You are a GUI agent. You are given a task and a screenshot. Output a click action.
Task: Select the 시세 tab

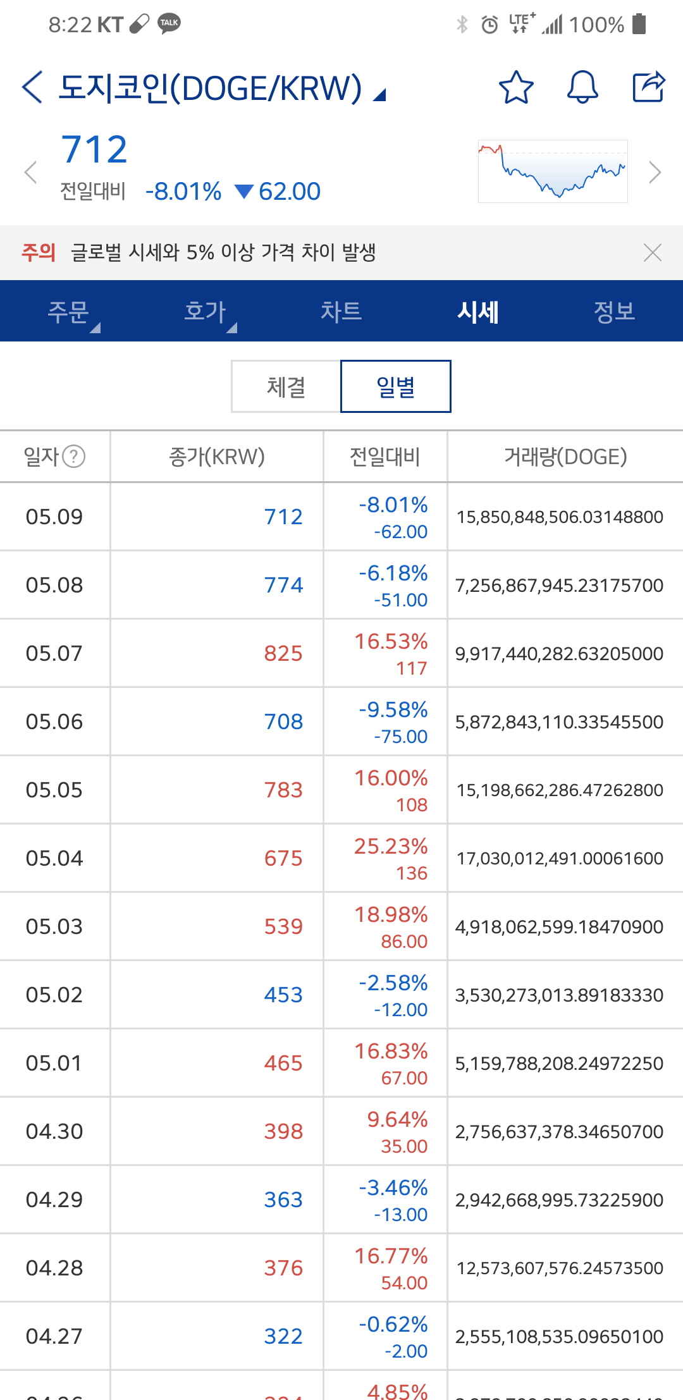[478, 311]
